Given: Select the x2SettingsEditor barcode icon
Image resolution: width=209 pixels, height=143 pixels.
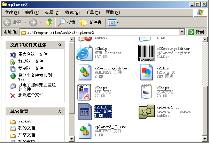Looking at the screenshot, I should pos(147,53).
